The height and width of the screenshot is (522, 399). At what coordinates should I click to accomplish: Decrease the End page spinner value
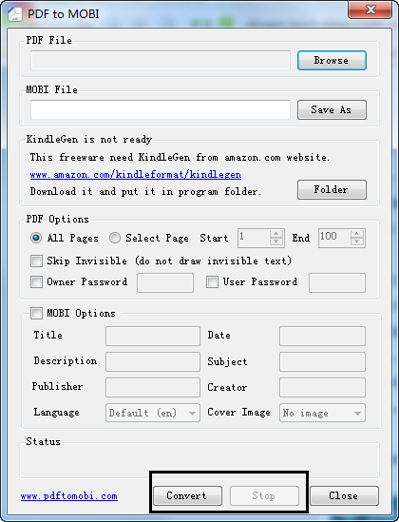pyautogui.click(x=357, y=242)
